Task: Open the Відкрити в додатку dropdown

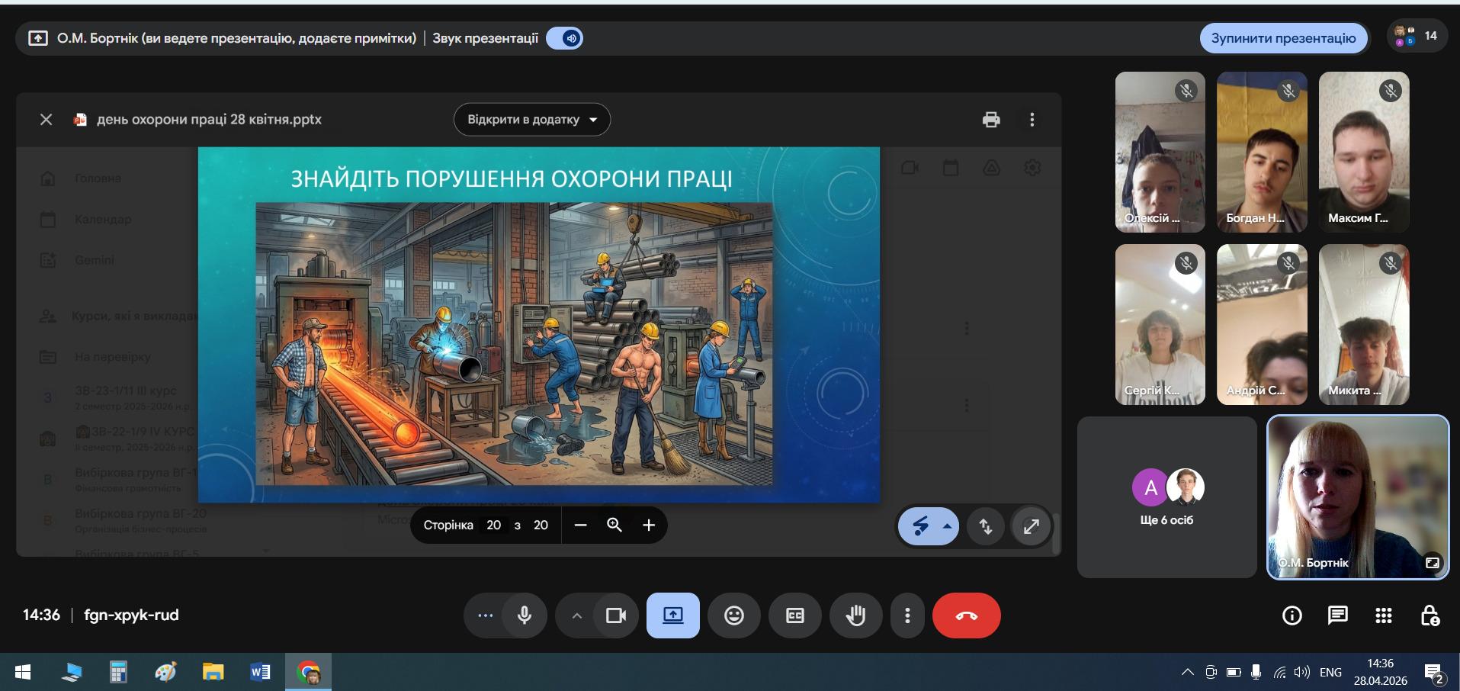Action: [x=532, y=120]
